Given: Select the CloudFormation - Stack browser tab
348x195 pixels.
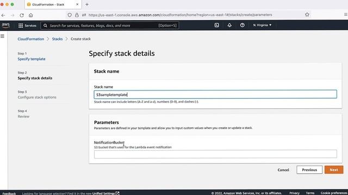Looking at the screenshot, I should click(53, 4).
